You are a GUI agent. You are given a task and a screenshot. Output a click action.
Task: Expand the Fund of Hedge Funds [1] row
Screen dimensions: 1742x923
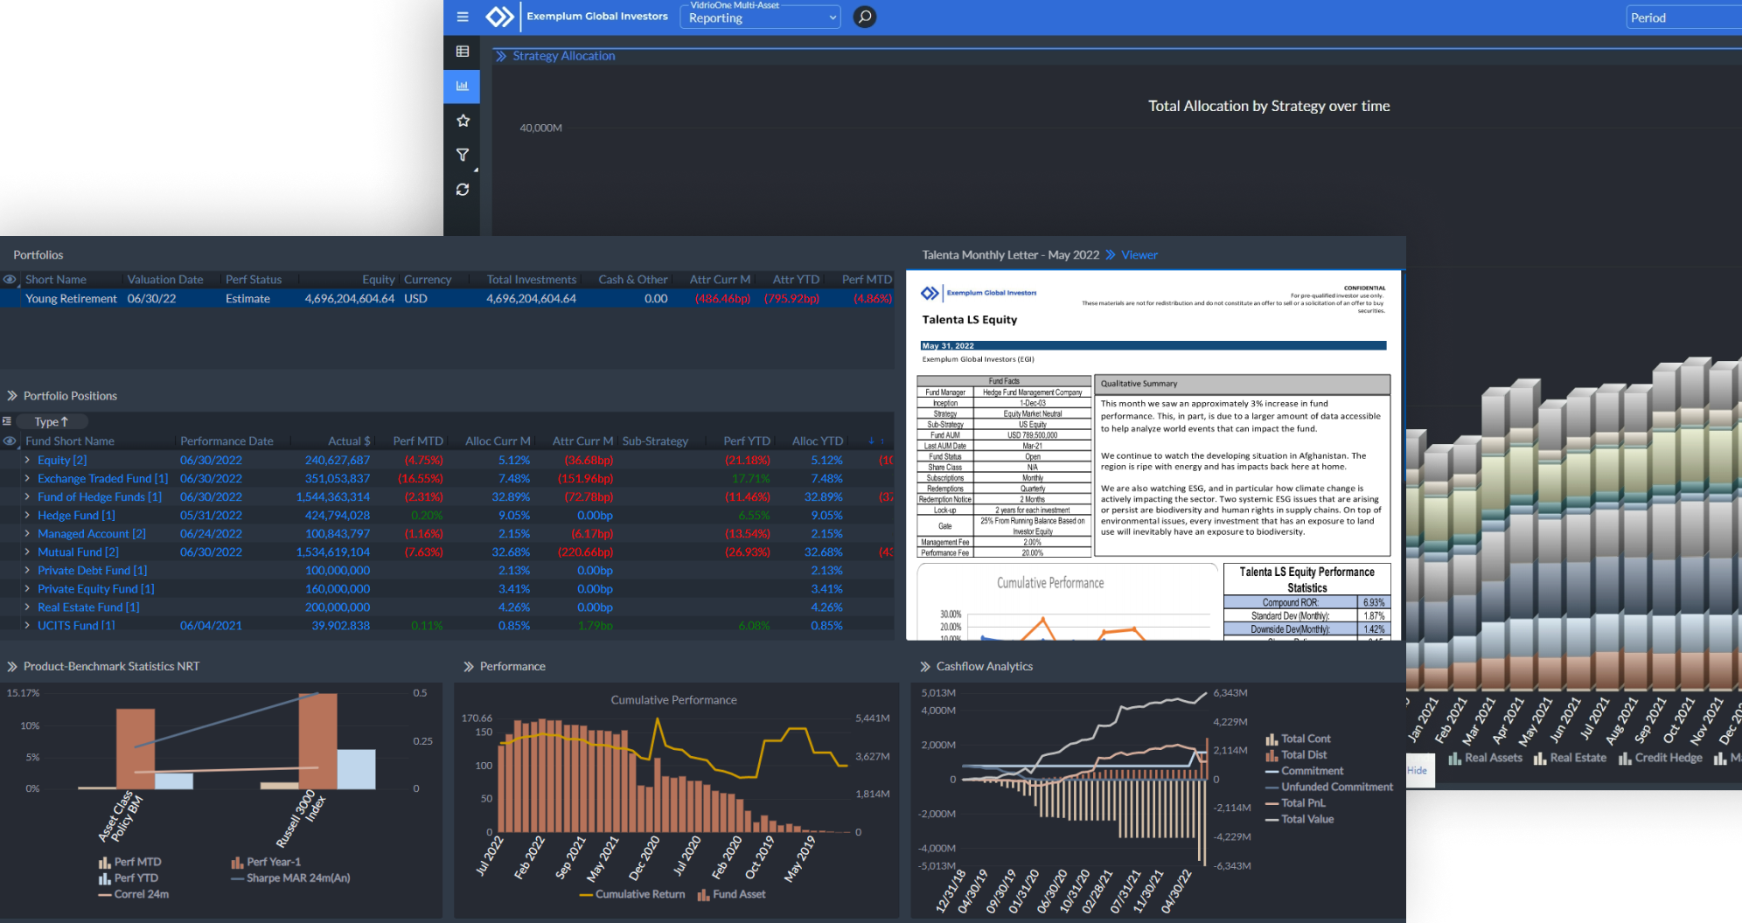(x=27, y=496)
